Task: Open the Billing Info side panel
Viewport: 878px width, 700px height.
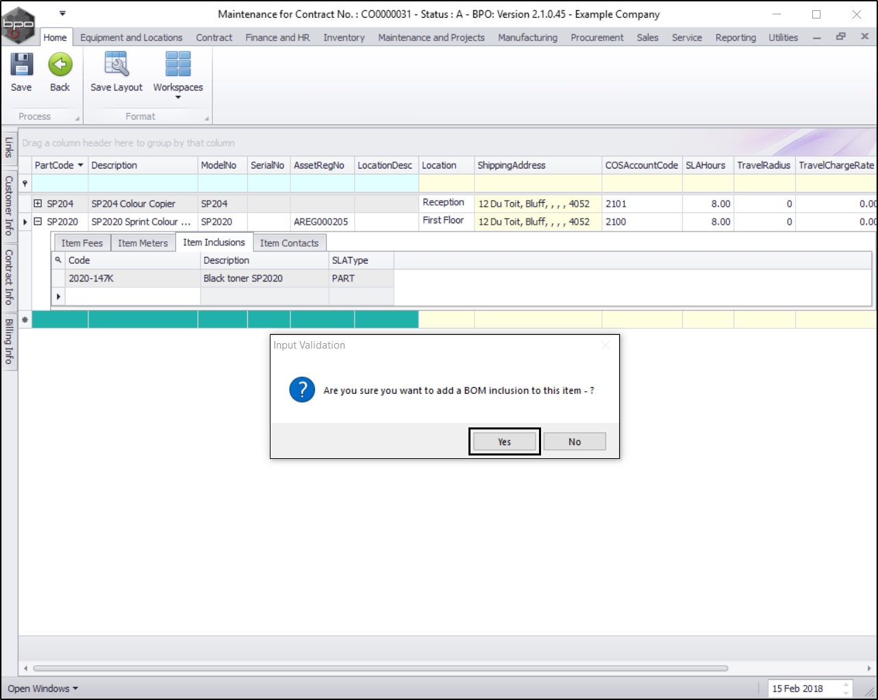Action: (x=9, y=341)
